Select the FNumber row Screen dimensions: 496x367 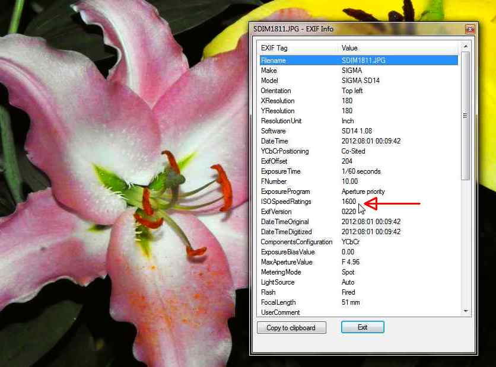coord(359,181)
